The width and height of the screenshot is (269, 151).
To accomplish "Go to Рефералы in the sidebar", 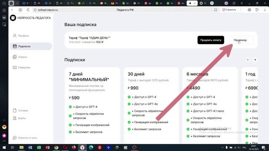I will [21, 68].
